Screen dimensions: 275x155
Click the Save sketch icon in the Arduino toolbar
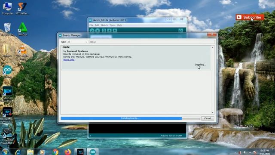coord(115,31)
